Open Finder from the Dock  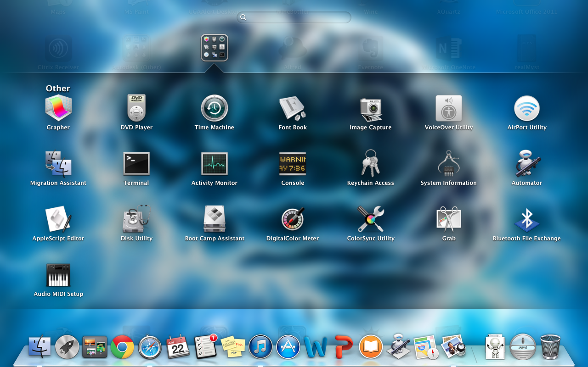[x=40, y=347]
